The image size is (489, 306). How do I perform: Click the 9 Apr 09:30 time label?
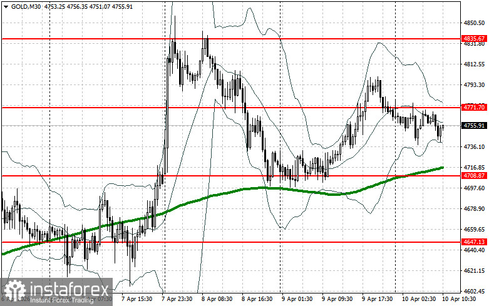point(337,299)
